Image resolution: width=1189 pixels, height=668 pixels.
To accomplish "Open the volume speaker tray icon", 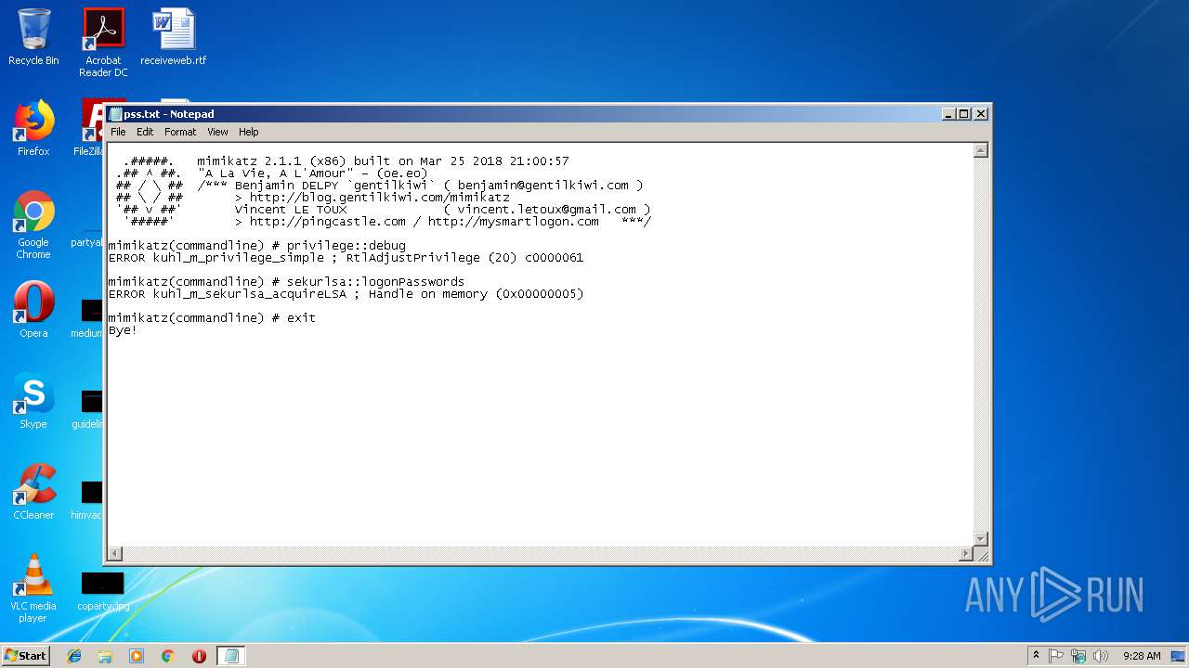I will tap(1101, 656).
